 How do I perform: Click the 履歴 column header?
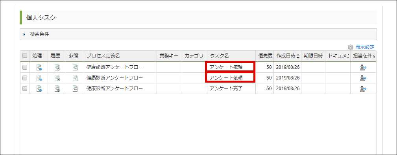[x=57, y=56]
